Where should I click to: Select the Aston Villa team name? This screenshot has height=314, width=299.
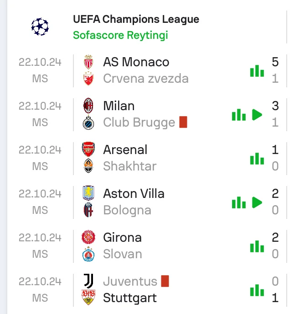point(134,193)
